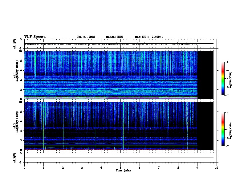The image size is (244, 188).
Task: Click time axis tick label "4"
Action: pyautogui.click(x=101, y=168)
